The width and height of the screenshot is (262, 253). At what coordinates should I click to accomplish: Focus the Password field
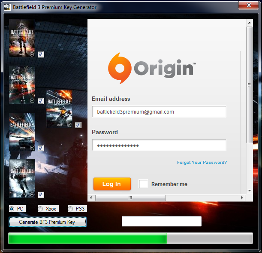(159, 145)
